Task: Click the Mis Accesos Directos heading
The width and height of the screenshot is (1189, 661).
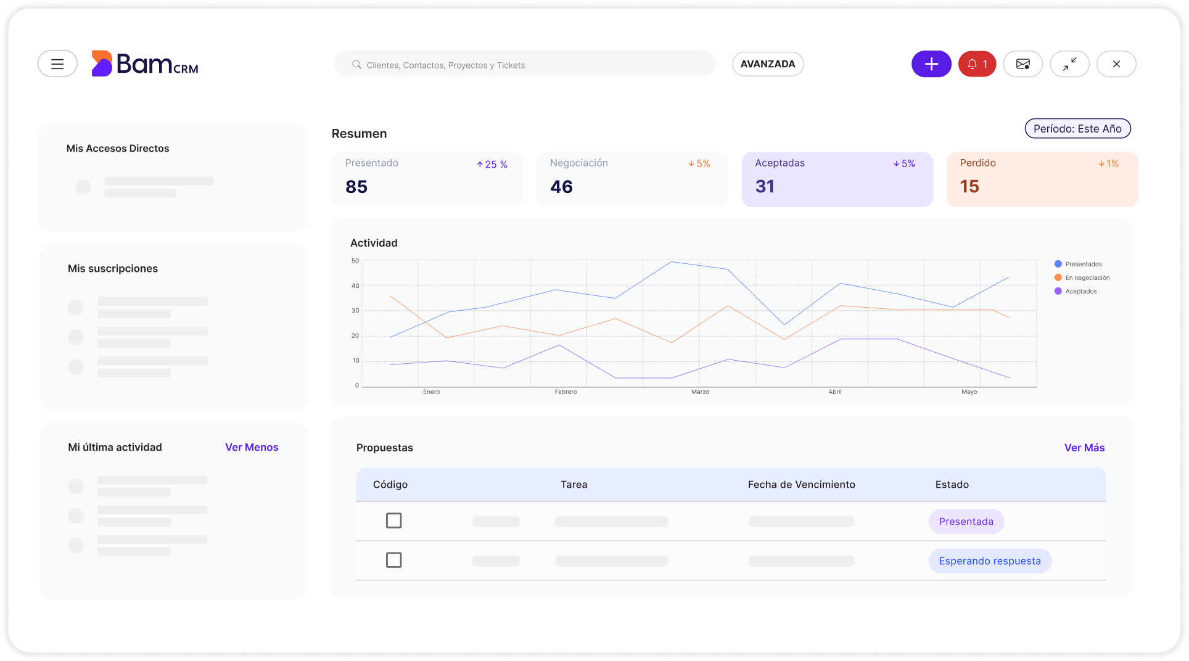Action: [x=118, y=148]
